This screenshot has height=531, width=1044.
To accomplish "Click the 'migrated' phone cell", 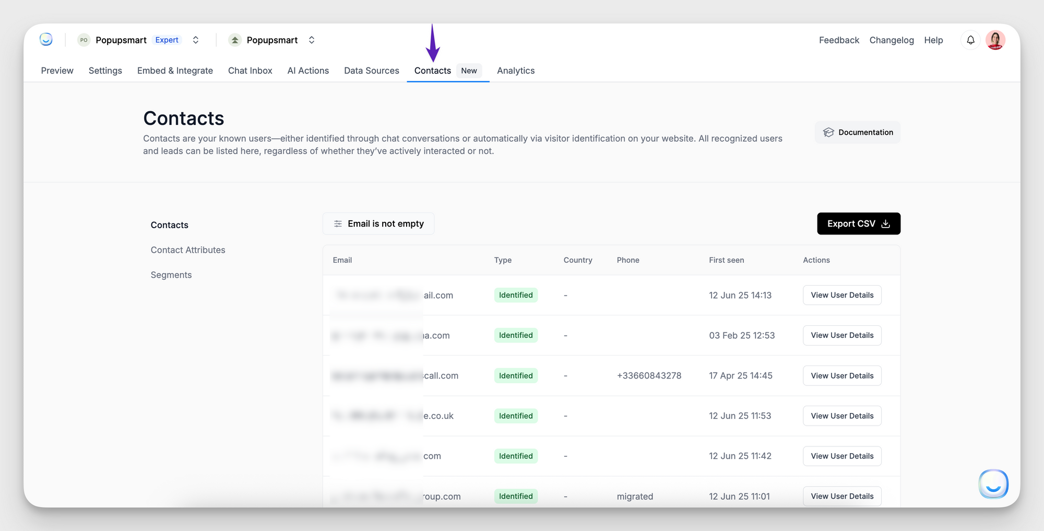I will pos(635,497).
